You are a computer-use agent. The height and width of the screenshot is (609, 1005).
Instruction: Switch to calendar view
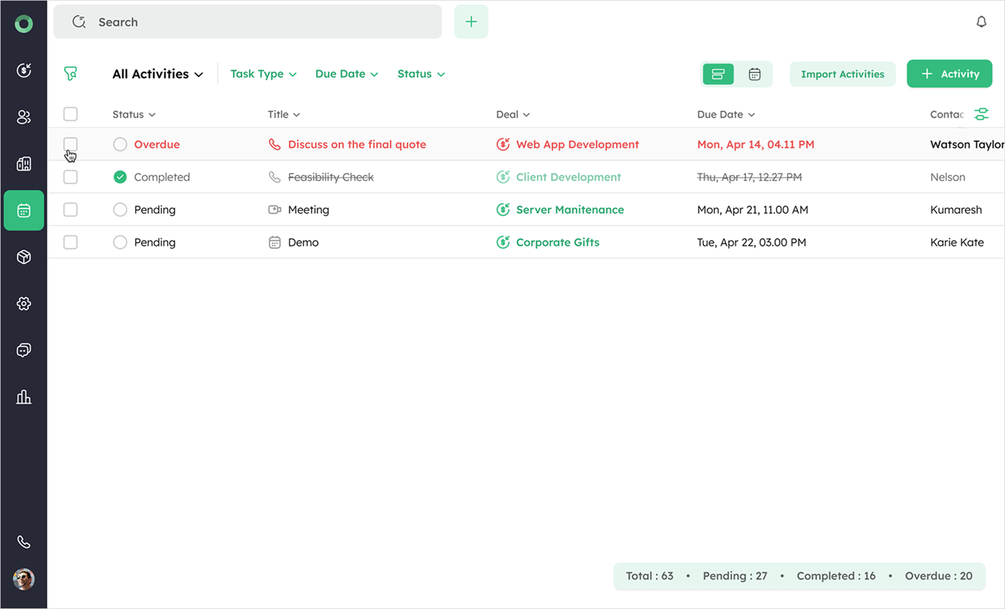point(754,74)
